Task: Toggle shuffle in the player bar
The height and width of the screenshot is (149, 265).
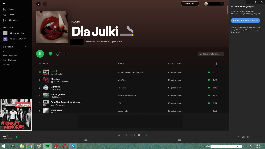Action: point(119,135)
